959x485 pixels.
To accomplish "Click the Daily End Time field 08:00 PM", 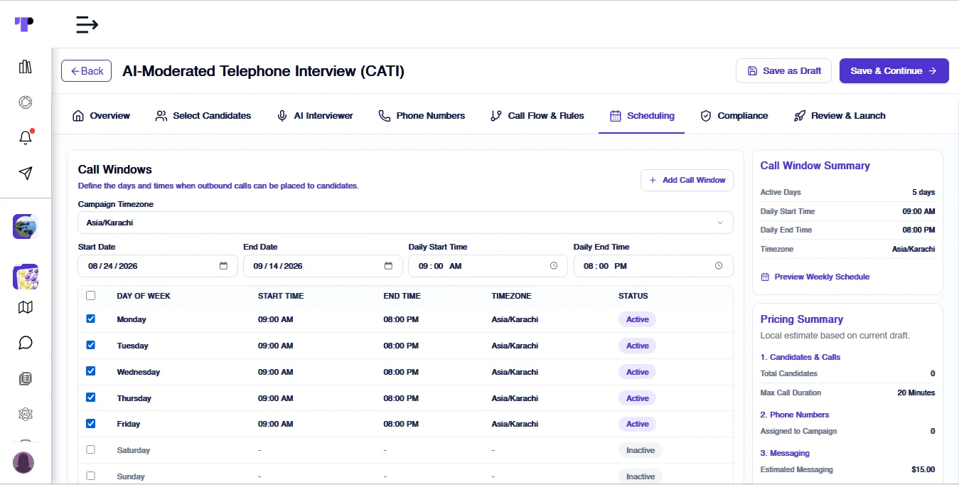I will (x=653, y=266).
